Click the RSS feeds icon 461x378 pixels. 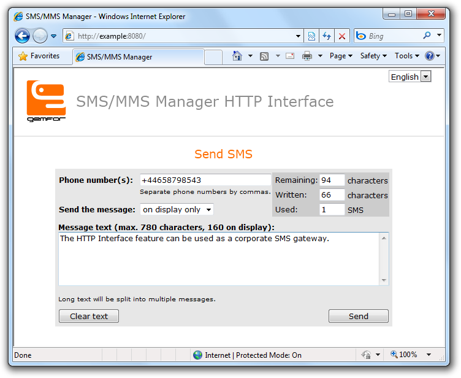pyautogui.click(x=264, y=56)
